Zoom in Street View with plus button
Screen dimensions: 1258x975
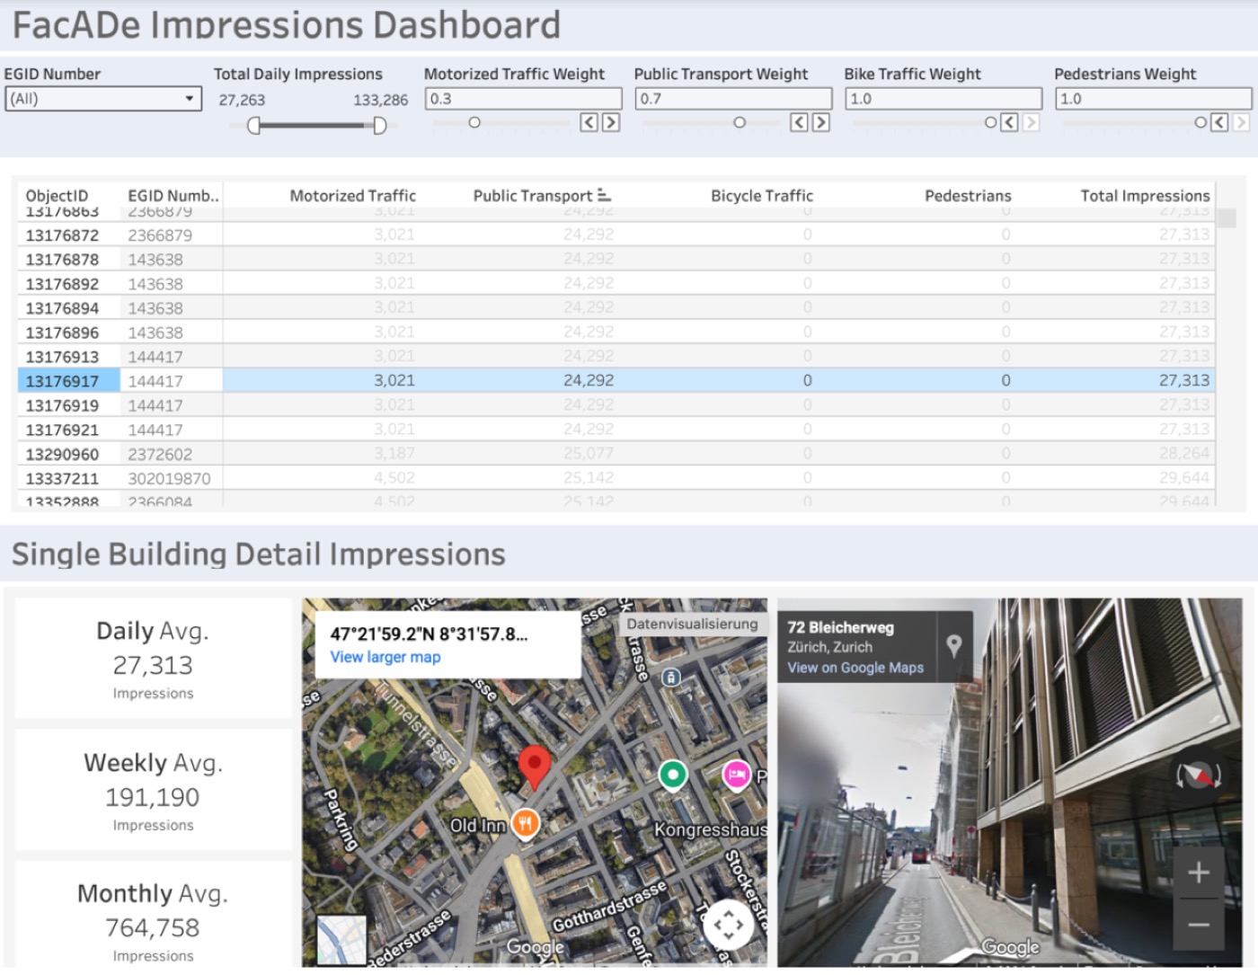point(1199,873)
